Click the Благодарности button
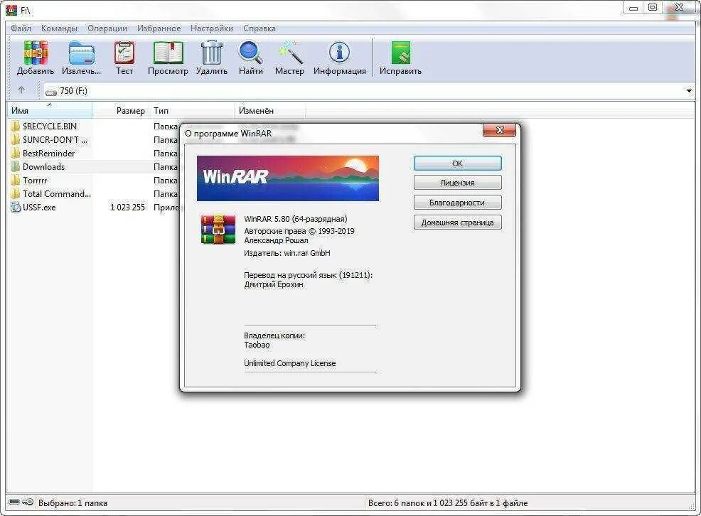 pyautogui.click(x=457, y=203)
